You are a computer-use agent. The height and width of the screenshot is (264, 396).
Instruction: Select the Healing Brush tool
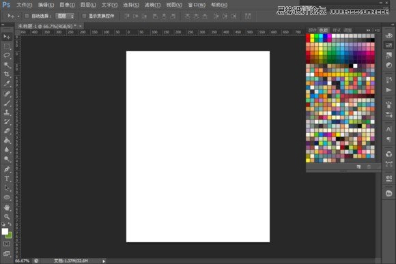pos(7,94)
